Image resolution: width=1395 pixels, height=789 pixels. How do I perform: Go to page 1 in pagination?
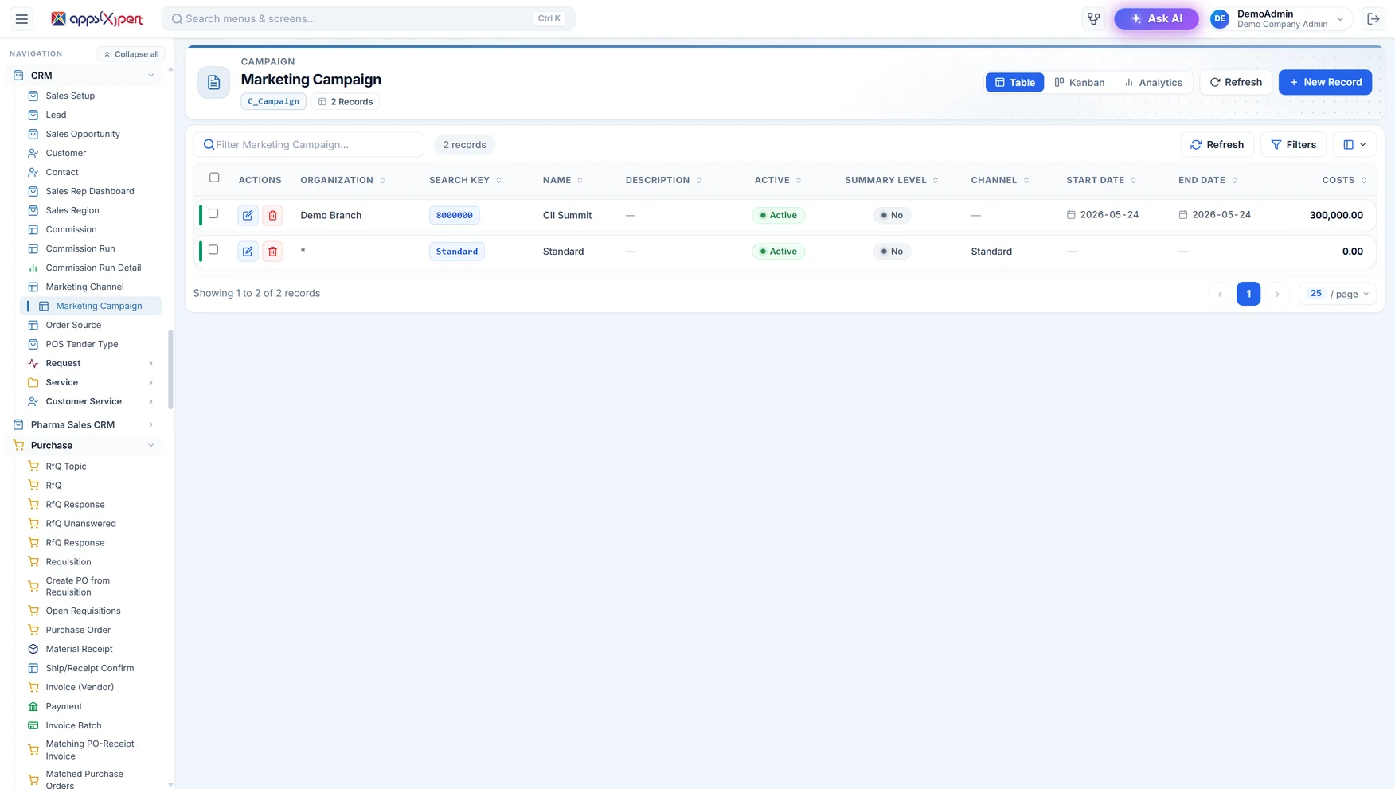(x=1248, y=294)
